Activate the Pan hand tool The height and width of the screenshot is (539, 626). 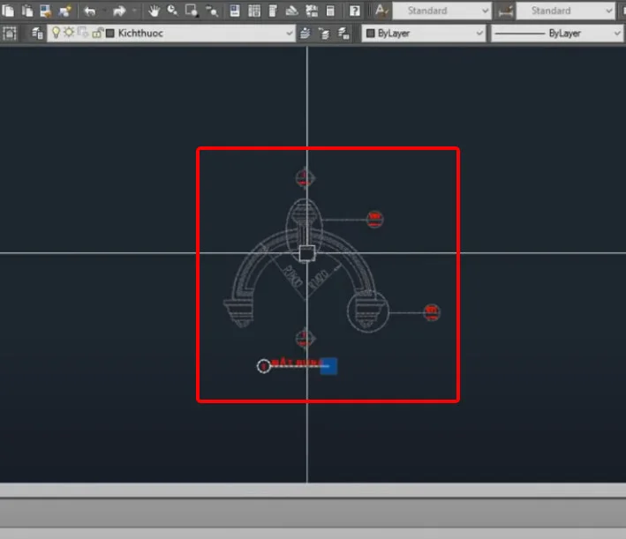click(x=154, y=11)
